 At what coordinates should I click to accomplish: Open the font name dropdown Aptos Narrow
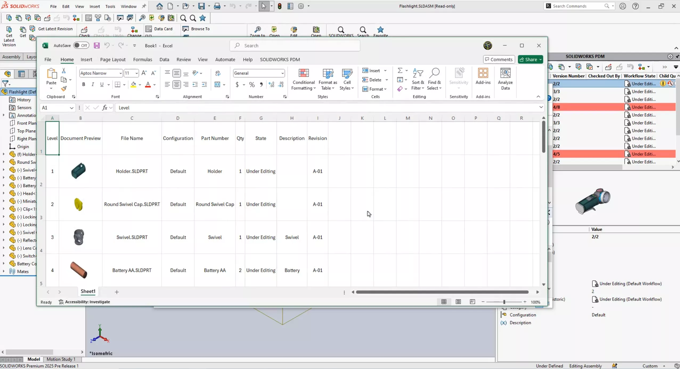(x=120, y=73)
